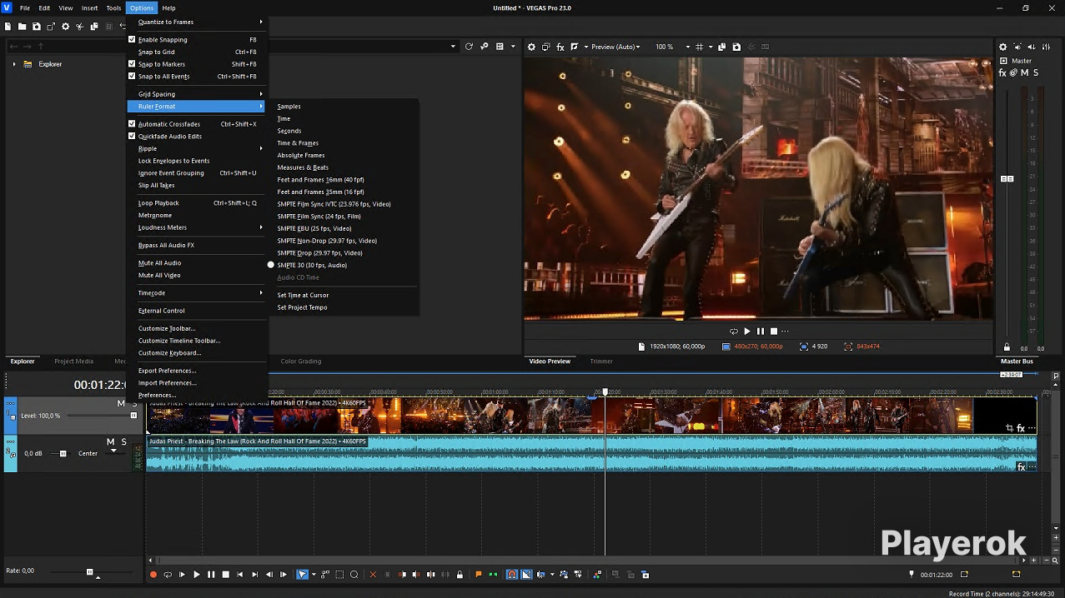Viewport: 1065px width, 598px height.
Task: Click Set Project Tempo
Action: click(302, 307)
